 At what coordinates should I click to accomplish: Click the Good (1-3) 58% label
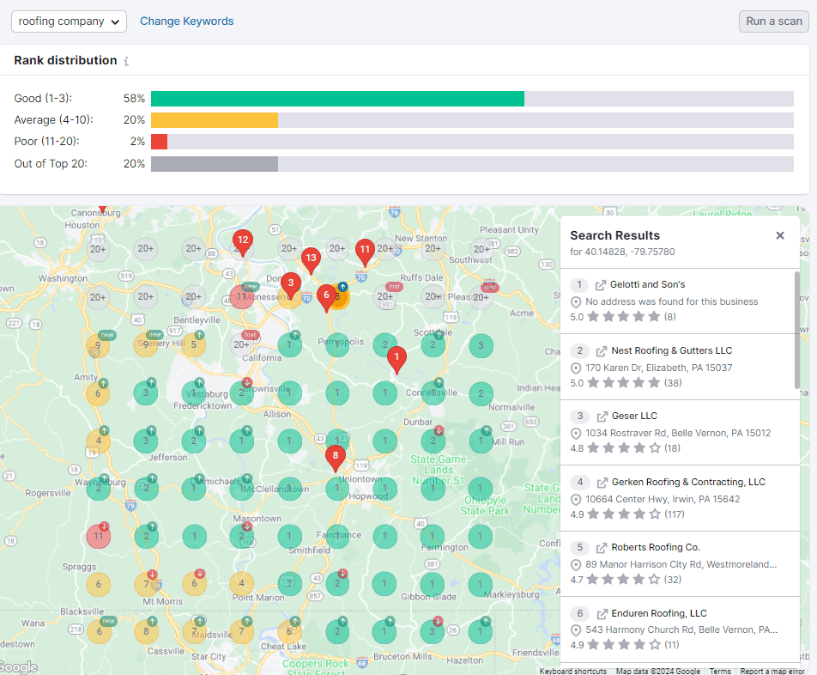pyautogui.click(x=79, y=99)
